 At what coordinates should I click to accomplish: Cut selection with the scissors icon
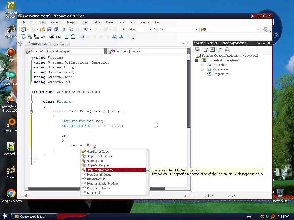click(64, 29)
